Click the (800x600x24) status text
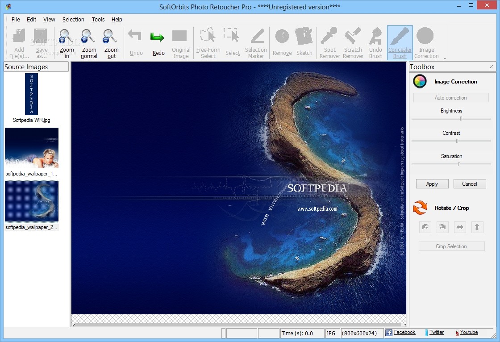The width and height of the screenshot is (500, 342). [x=359, y=334]
